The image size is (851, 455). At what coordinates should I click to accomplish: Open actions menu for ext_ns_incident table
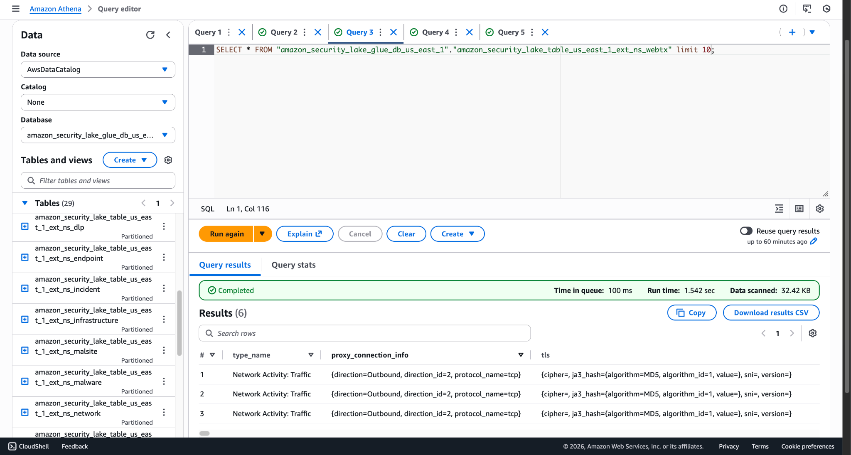[x=164, y=288]
